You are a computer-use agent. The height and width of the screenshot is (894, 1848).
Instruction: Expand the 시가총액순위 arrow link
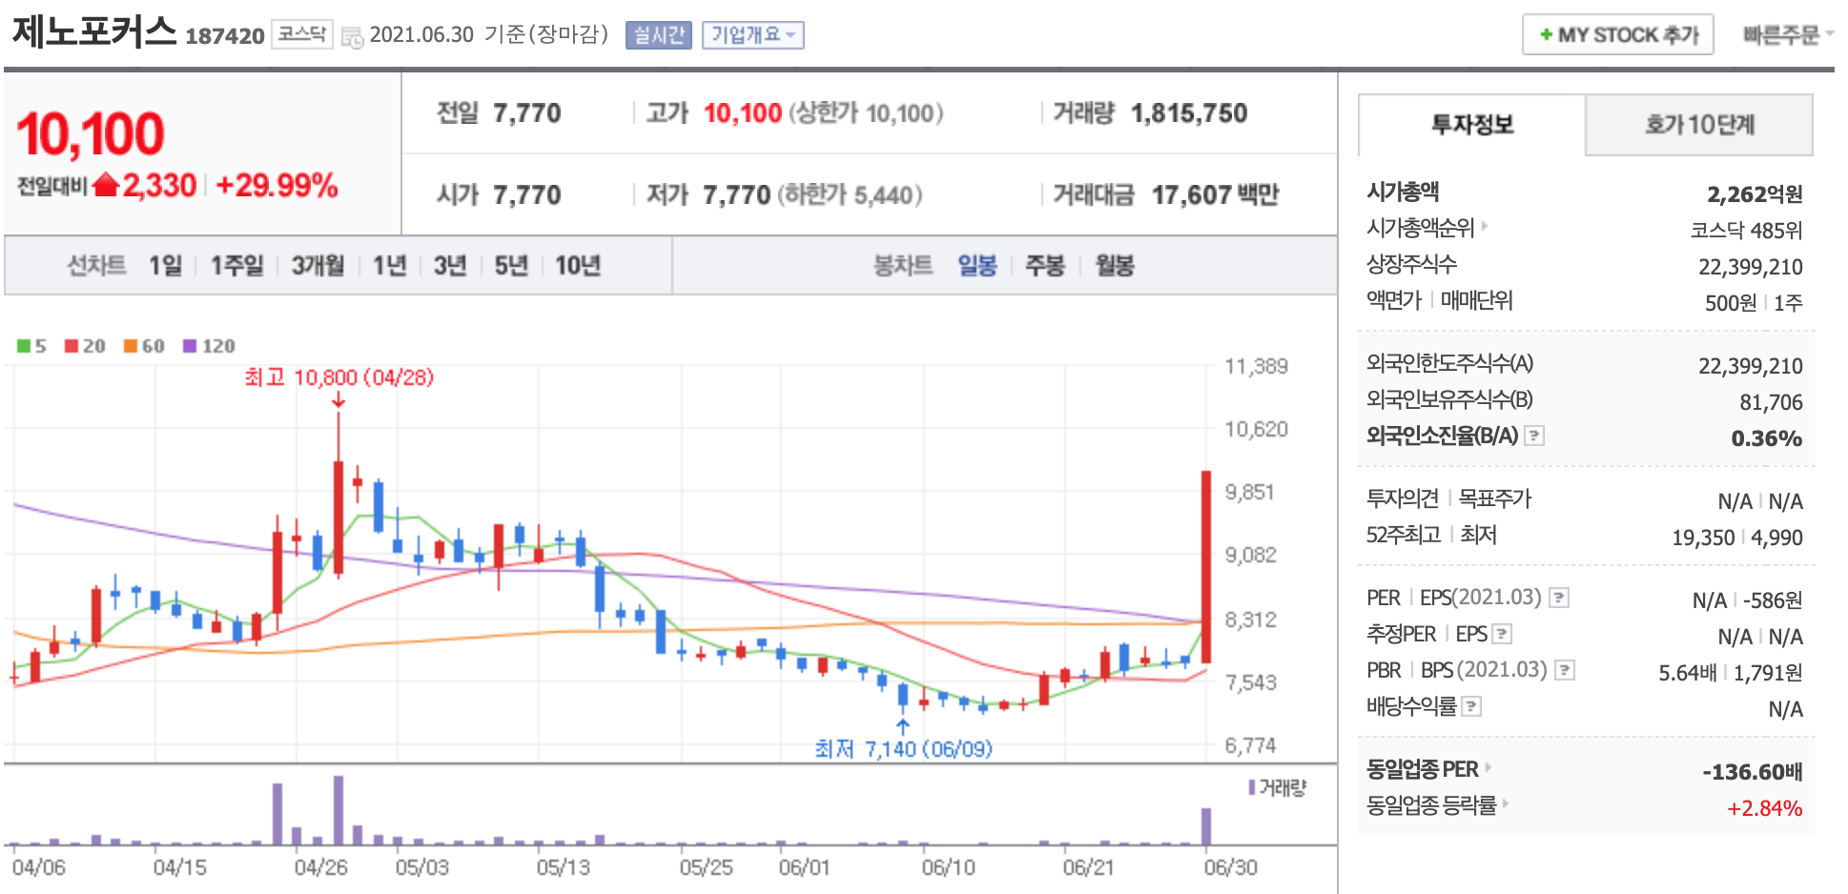[x=1484, y=227]
